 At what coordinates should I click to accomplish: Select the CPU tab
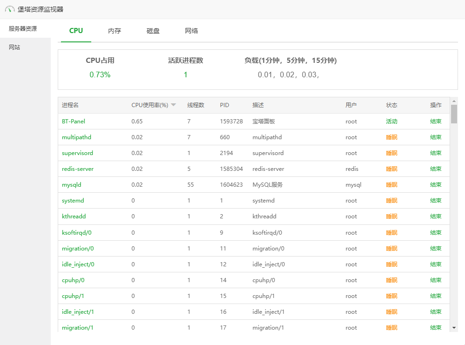[x=76, y=31]
